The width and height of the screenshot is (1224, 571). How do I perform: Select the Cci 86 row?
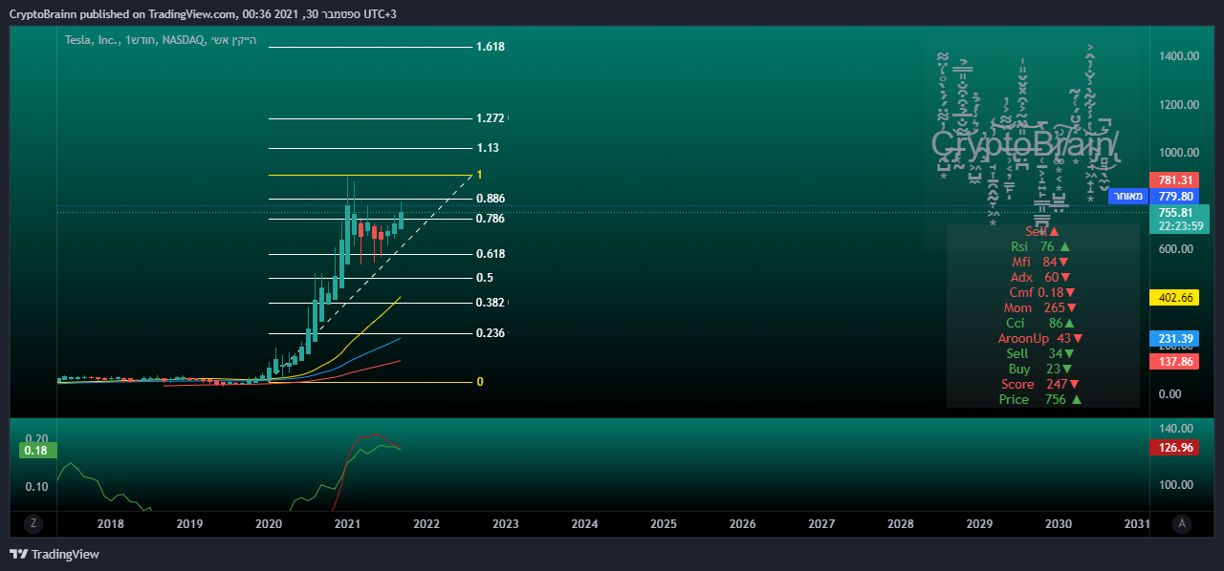tap(1039, 323)
